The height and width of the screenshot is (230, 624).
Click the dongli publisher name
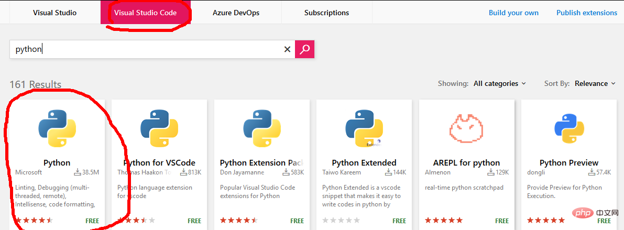coord(536,172)
